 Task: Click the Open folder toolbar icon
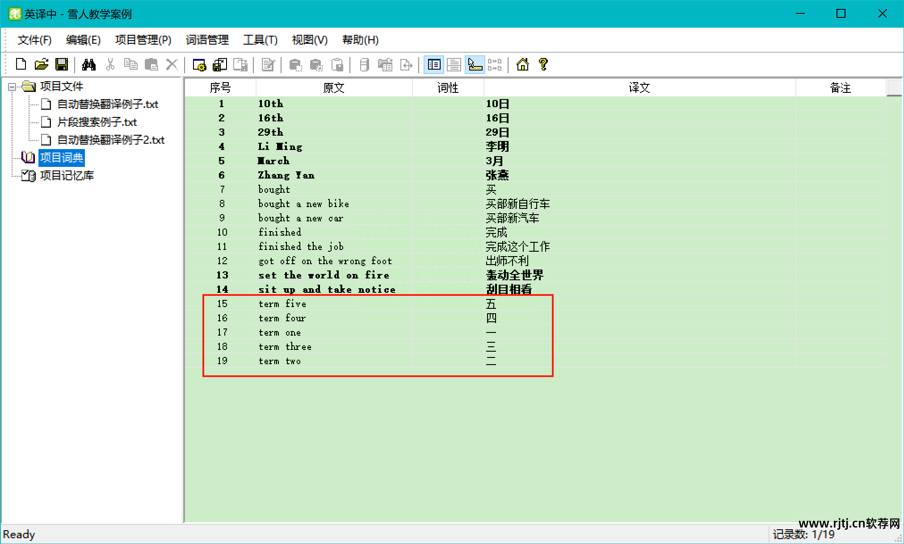[x=41, y=65]
